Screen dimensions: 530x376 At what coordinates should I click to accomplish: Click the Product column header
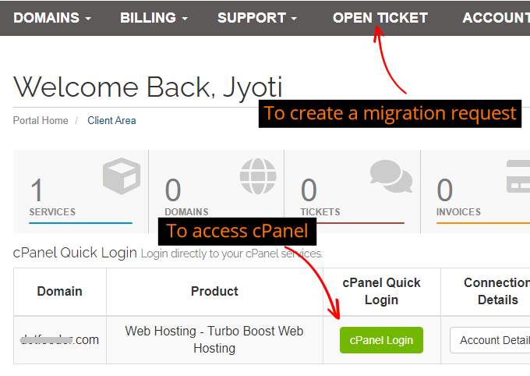214,291
